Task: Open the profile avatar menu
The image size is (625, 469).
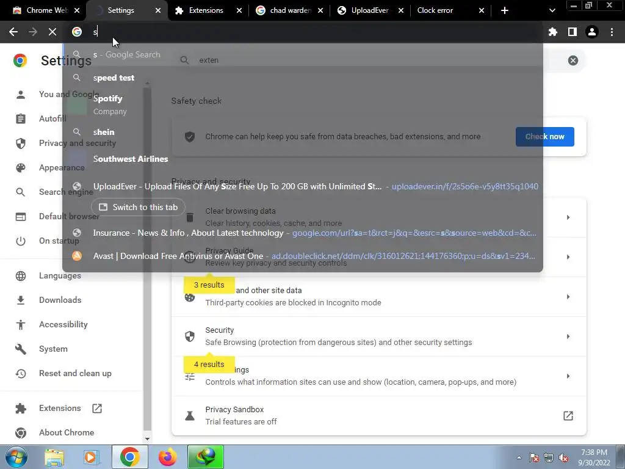Action: pyautogui.click(x=592, y=32)
